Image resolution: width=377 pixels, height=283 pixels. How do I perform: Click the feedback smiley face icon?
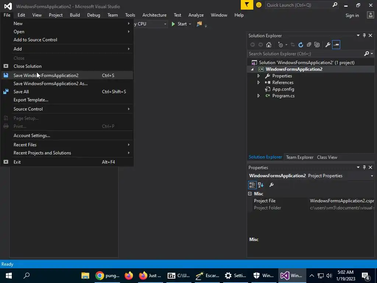259,5
